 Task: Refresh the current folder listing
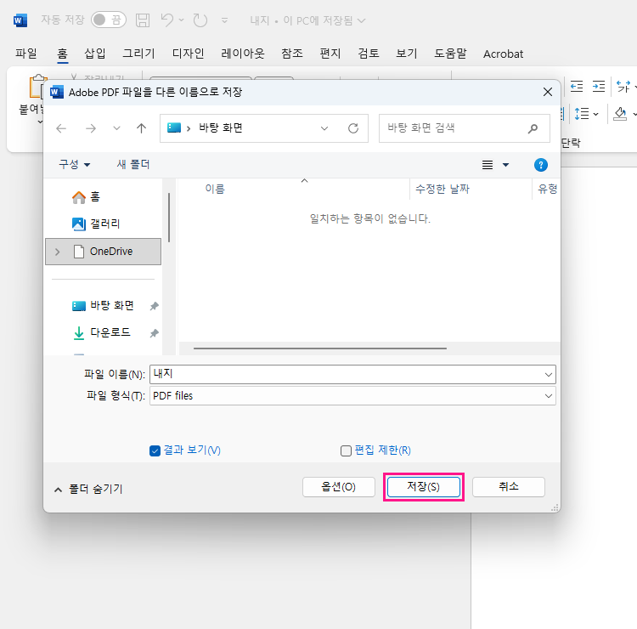pos(353,128)
